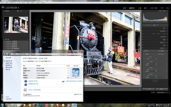Click the Reset (重設) button

click(x=161, y=89)
